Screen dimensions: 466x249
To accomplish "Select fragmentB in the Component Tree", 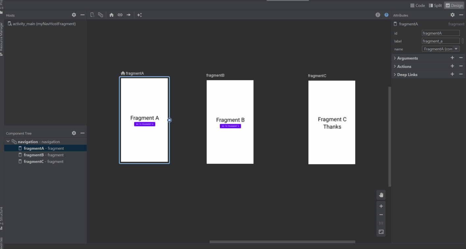I will pyautogui.click(x=45, y=155).
